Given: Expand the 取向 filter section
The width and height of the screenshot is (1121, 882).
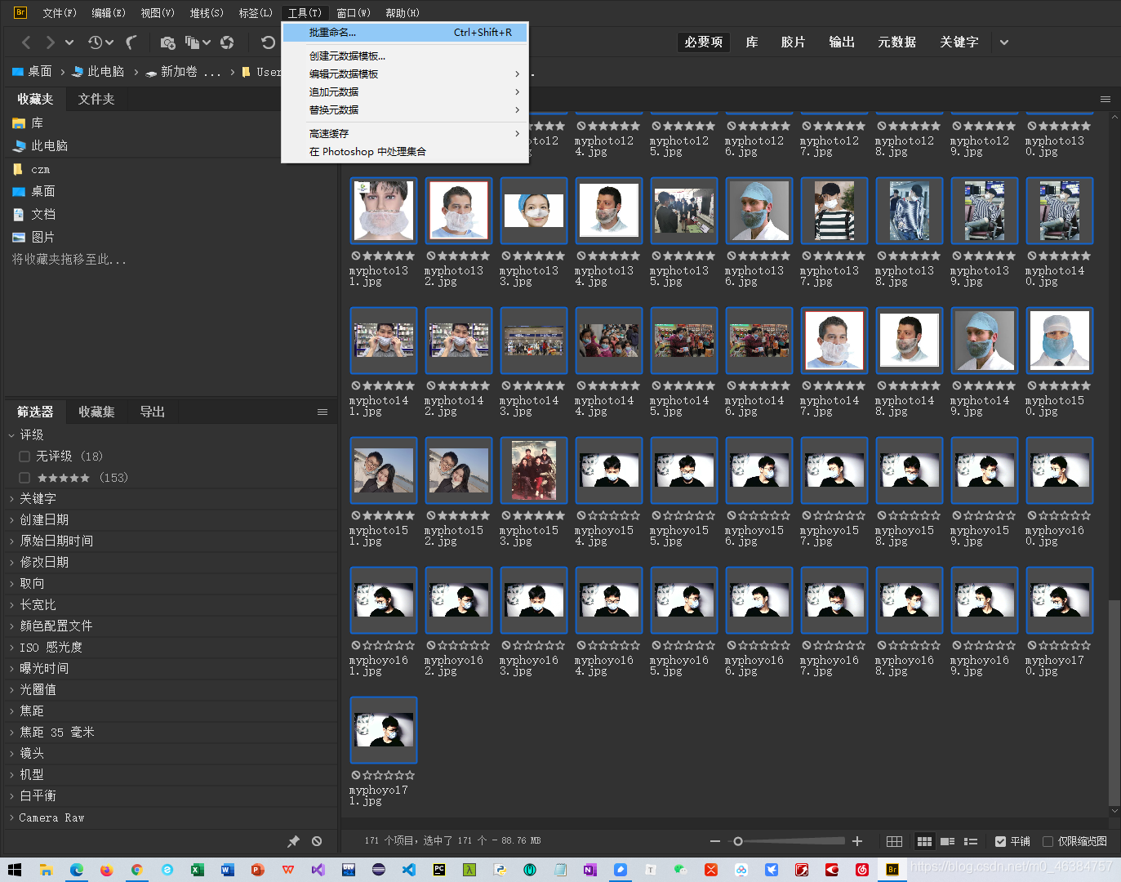Looking at the screenshot, I should (11, 584).
